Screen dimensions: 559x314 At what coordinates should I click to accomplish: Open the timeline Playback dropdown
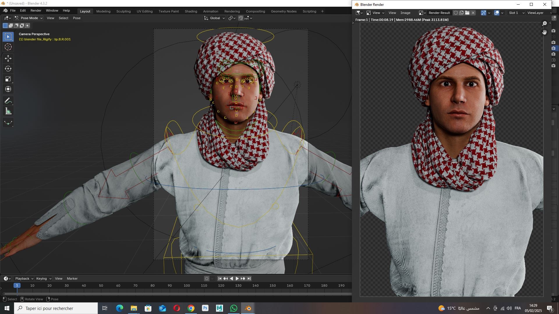click(x=24, y=279)
